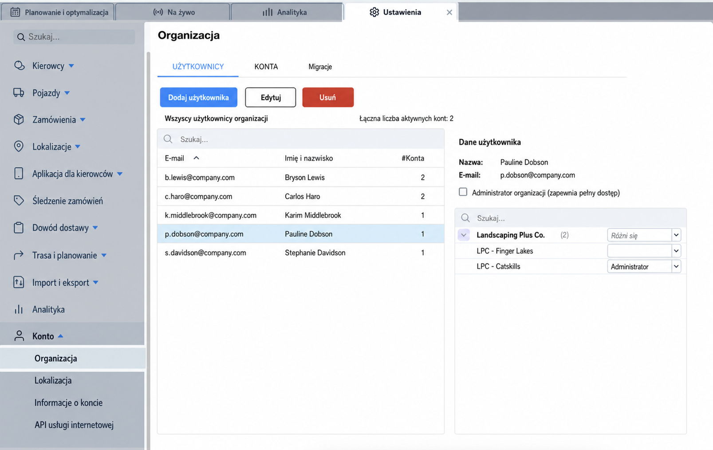
Task: Click the Analityka bar chart sidebar icon
Action: 19,309
